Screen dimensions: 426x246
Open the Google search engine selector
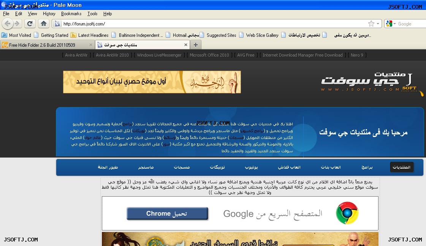click(x=391, y=24)
